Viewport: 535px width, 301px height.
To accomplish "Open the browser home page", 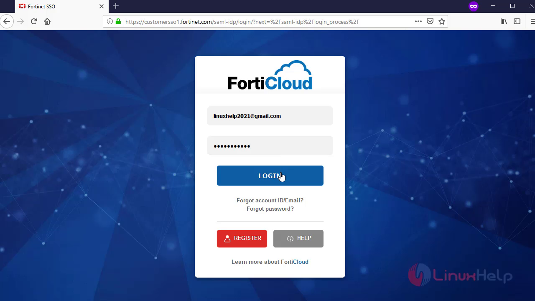I will 47,21.
